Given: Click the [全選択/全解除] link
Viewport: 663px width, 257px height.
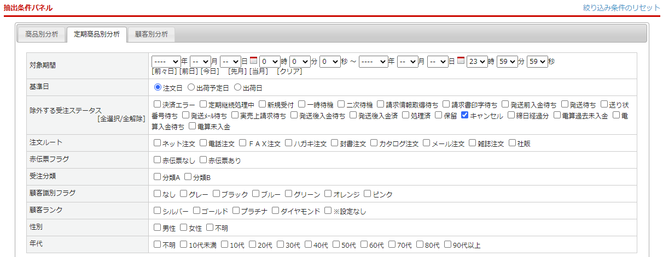Looking at the screenshot, I should point(121,118).
